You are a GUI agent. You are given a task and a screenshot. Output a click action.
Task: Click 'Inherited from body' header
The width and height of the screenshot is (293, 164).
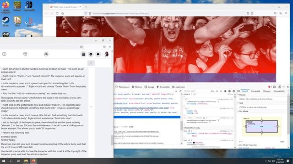[x=191, y=128]
